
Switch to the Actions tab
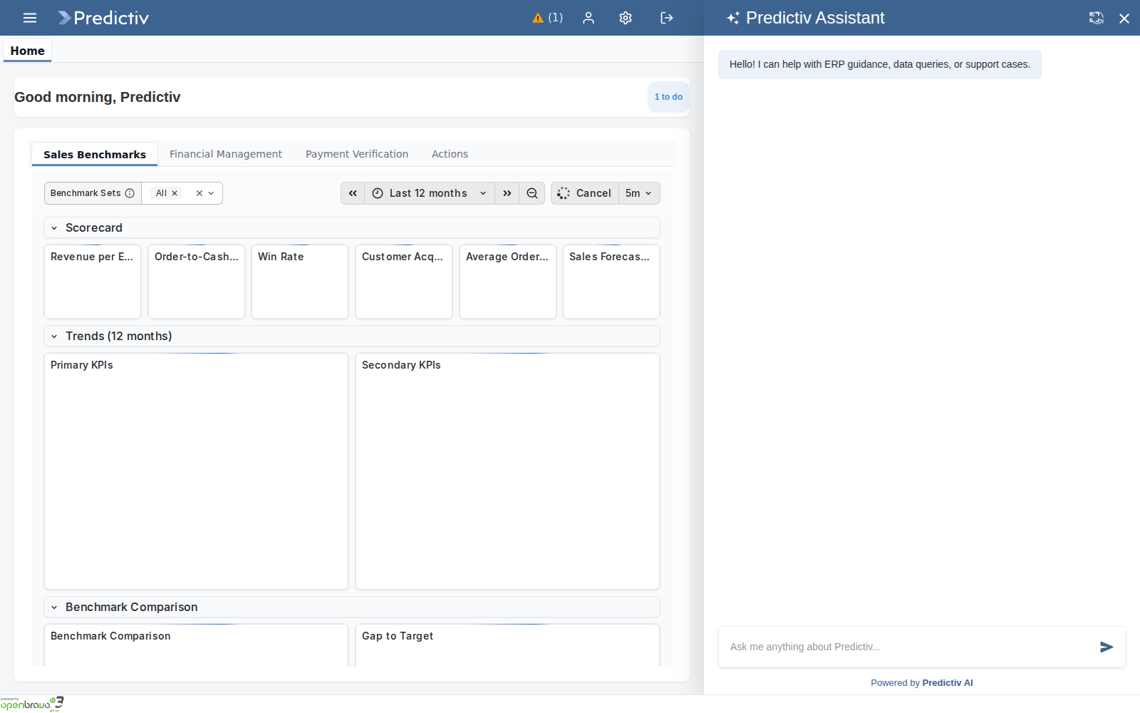(450, 154)
